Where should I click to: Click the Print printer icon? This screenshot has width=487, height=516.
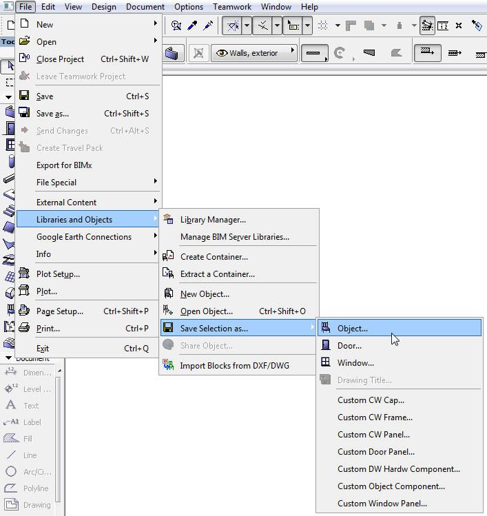24,328
